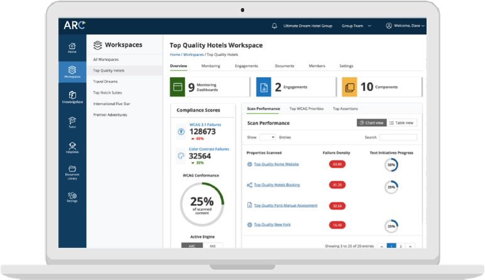485x280 pixels.
Task: Switch to the Monitoring tab
Action: (x=210, y=66)
